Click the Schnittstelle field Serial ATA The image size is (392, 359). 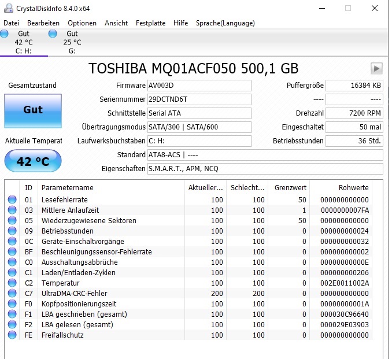click(x=199, y=113)
